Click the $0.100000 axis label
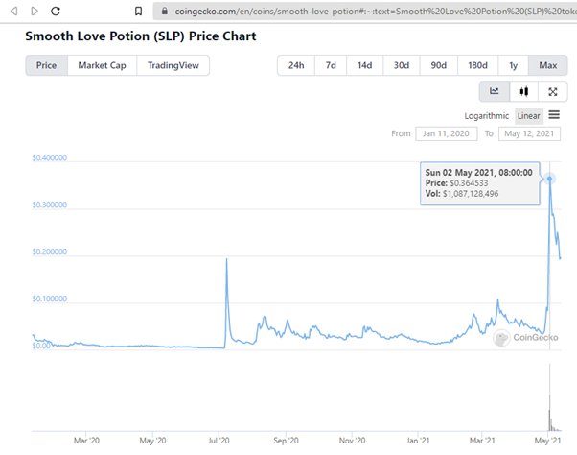 50,299
